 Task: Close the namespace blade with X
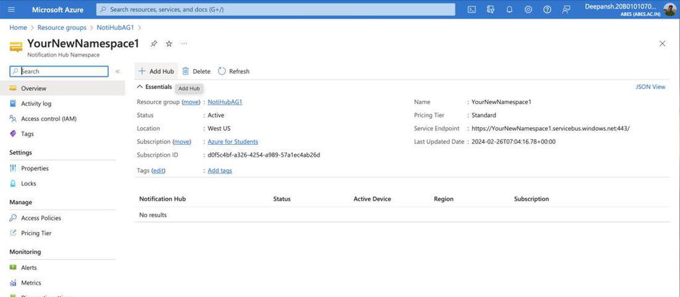tap(662, 43)
